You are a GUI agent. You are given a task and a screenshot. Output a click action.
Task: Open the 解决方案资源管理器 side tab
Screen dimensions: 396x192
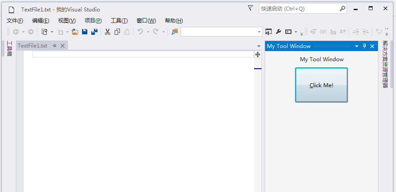(x=385, y=64)
